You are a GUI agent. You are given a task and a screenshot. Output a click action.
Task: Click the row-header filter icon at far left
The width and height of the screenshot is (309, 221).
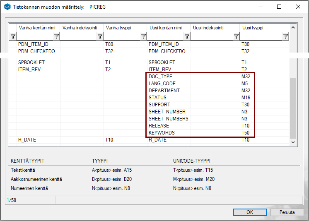(x=12, y=37)
